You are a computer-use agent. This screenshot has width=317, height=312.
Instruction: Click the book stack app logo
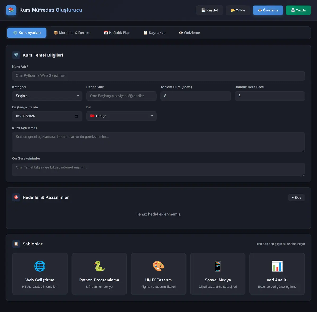coord(11,10)
